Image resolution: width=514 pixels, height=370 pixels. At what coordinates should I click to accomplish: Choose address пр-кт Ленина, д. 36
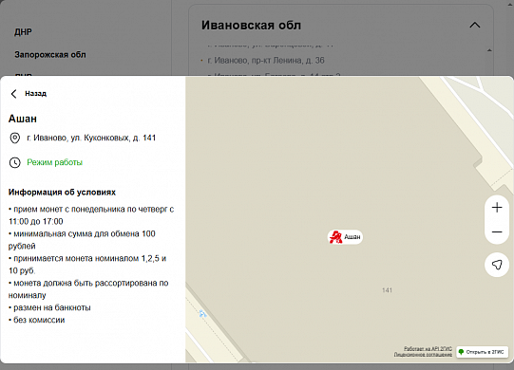(x=266, y=61)
